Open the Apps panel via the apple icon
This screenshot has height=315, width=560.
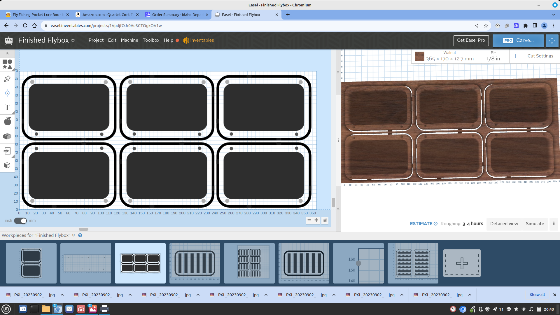7,121
